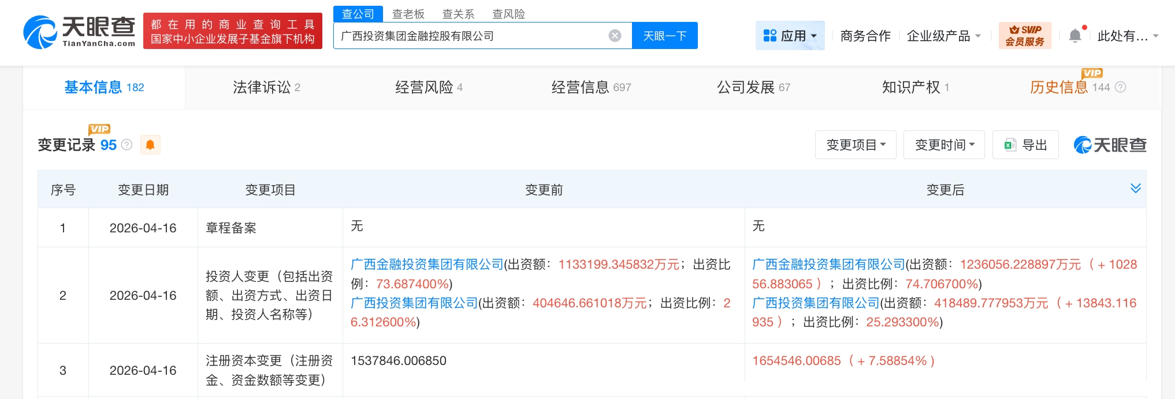Switch to the 法律诉讼 tab
The image size is (1175, 399).
coord(266,87)
